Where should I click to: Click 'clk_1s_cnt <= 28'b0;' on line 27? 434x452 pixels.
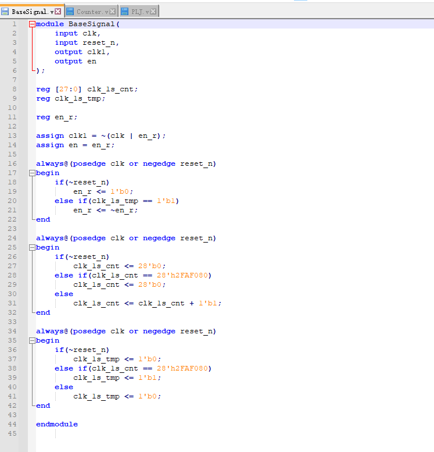tap(120, 266)
